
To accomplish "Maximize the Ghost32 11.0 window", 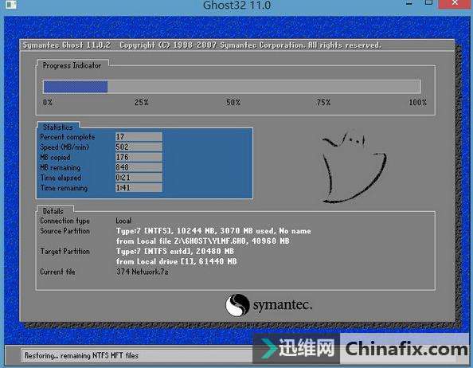I will (x=428, y=2).
